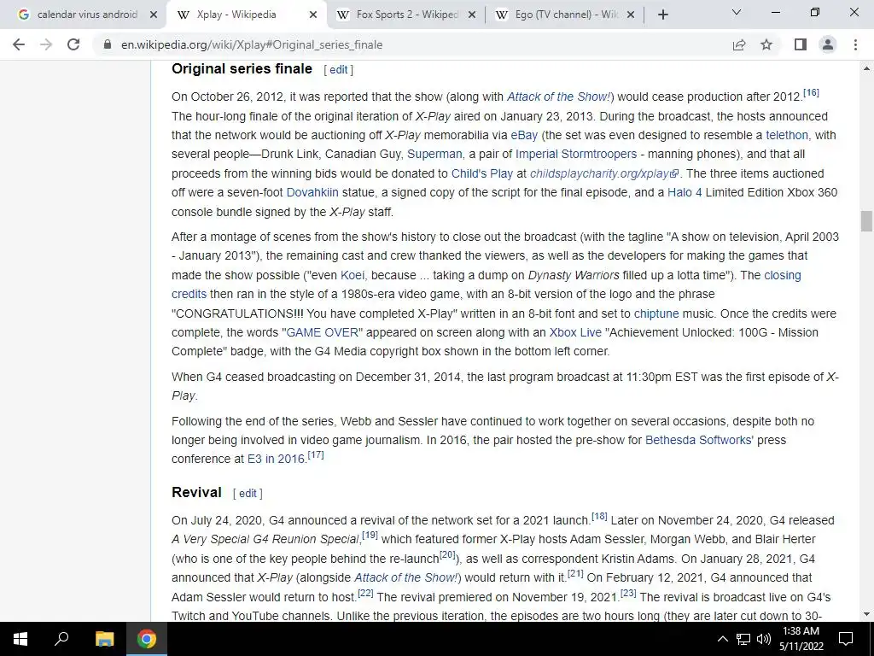Open citation [20] reference
Screen dimensions: 874x656
click(x=447, y=555)
